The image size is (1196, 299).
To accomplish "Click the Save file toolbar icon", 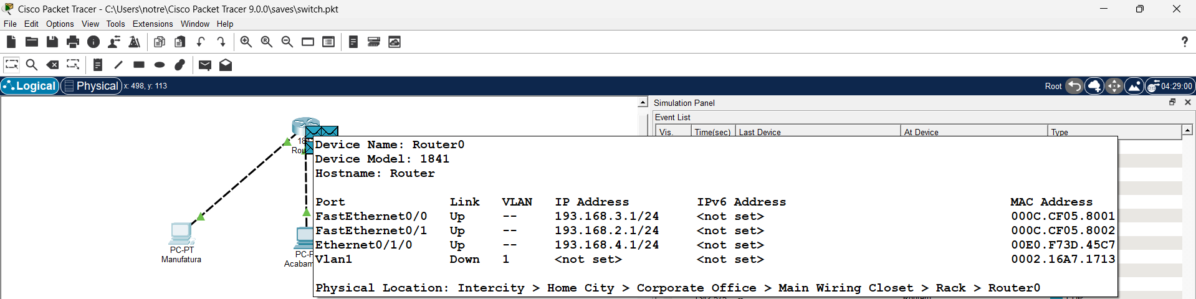I will pyautogui.click(x=52, y=42).
